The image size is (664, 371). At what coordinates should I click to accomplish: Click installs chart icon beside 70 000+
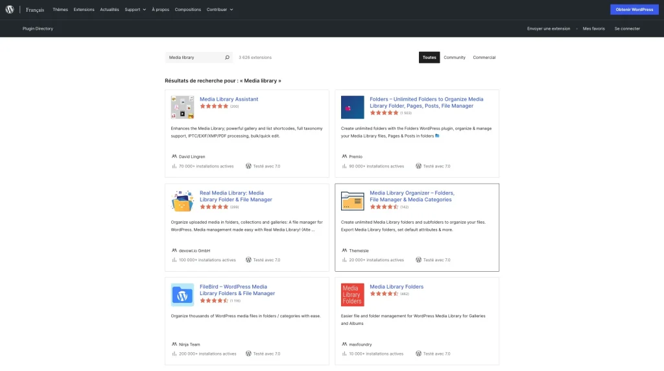tap(174, 166)
